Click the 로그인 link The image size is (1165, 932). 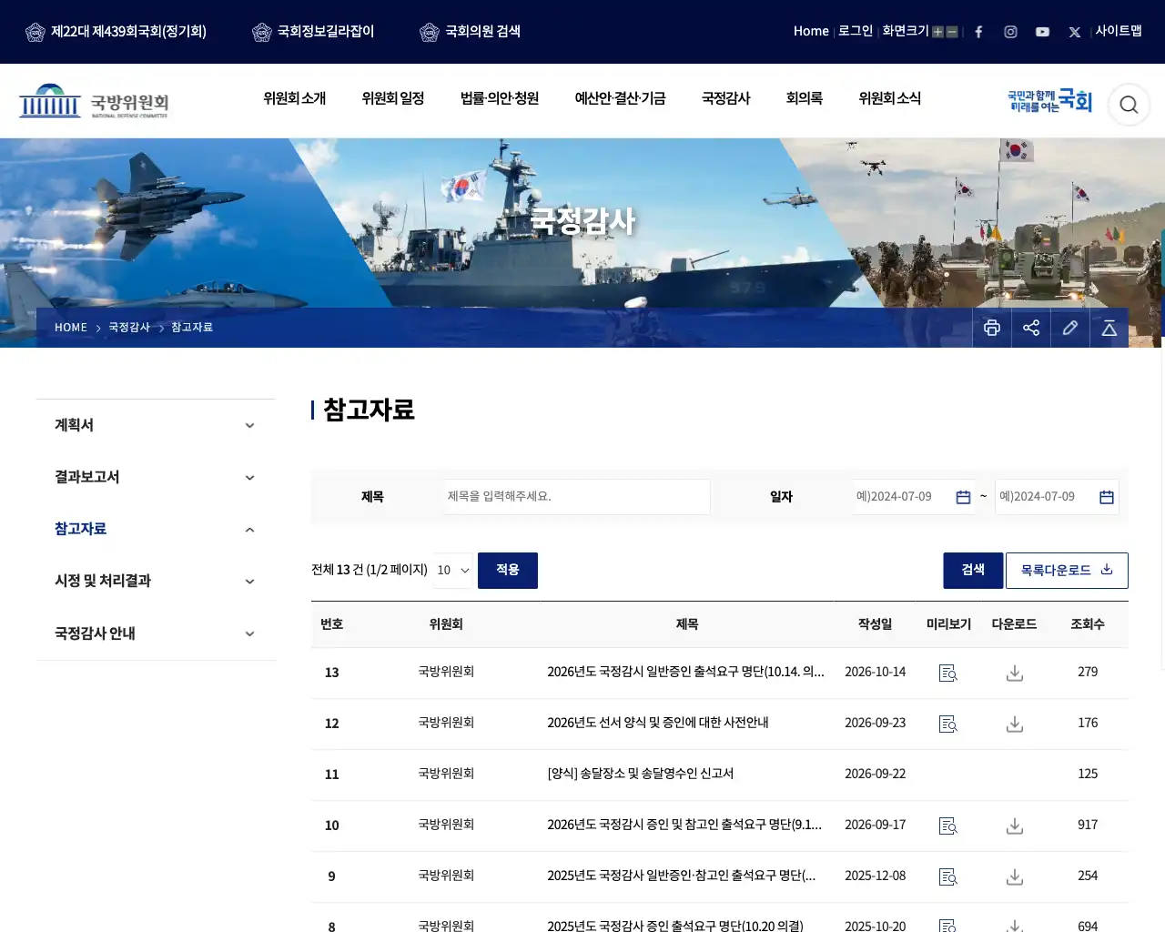[x=856, y=31]
